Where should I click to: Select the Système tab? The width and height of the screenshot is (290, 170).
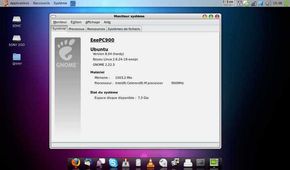(x=59, y=29)
